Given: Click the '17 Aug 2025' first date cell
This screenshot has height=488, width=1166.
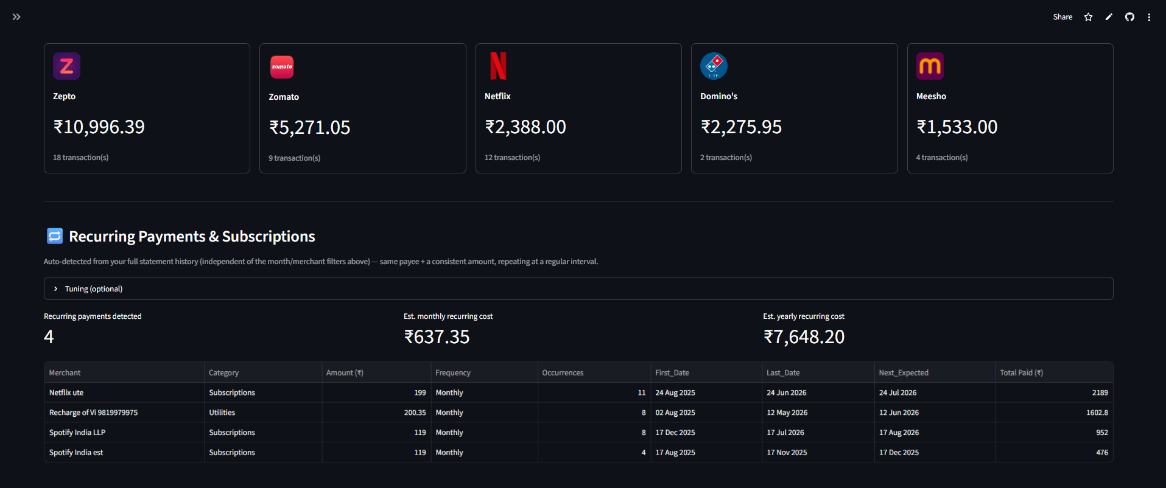Looking at the screenshot, I should tap(706, 452).
